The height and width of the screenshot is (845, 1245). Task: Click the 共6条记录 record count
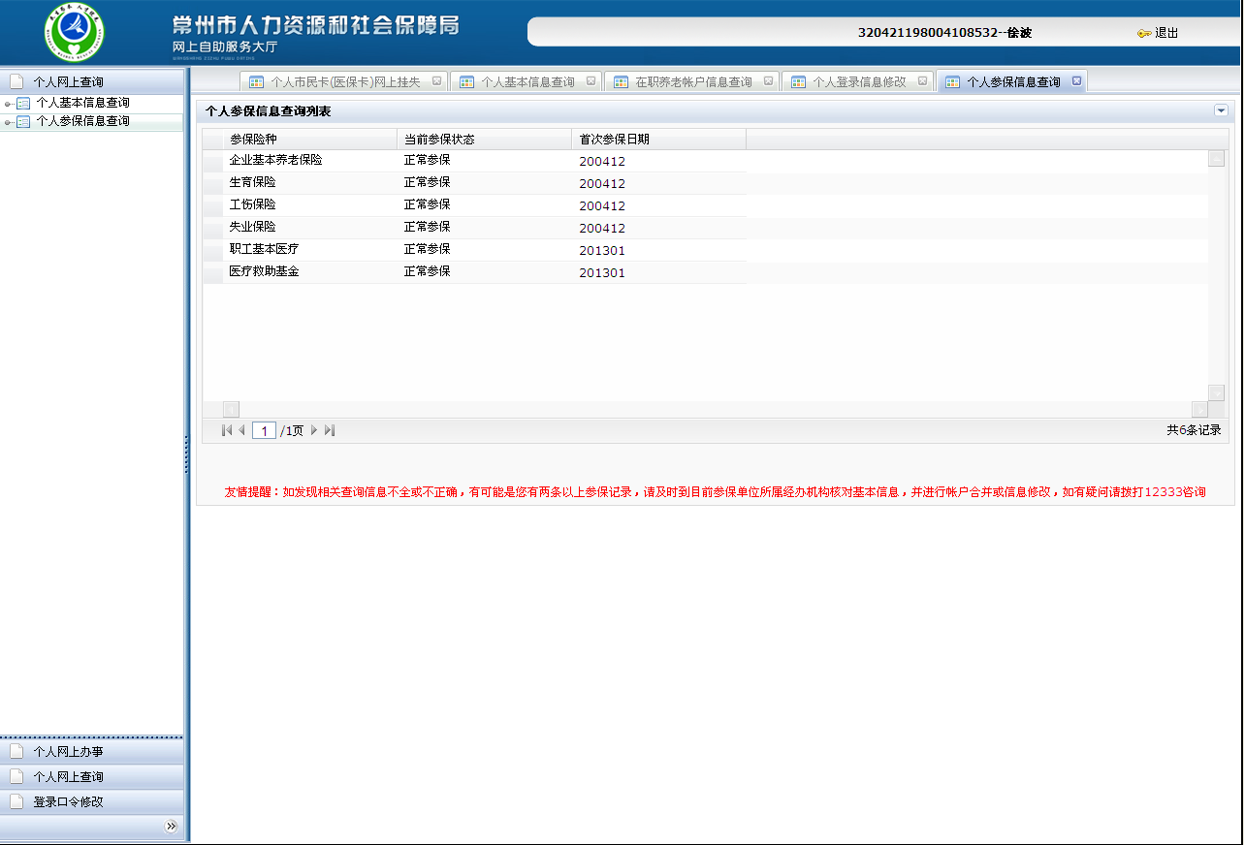1194,430
